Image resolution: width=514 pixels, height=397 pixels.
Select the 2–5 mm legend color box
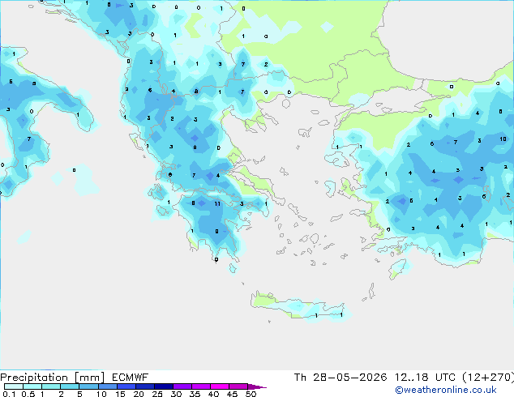[x=70, y=386]
